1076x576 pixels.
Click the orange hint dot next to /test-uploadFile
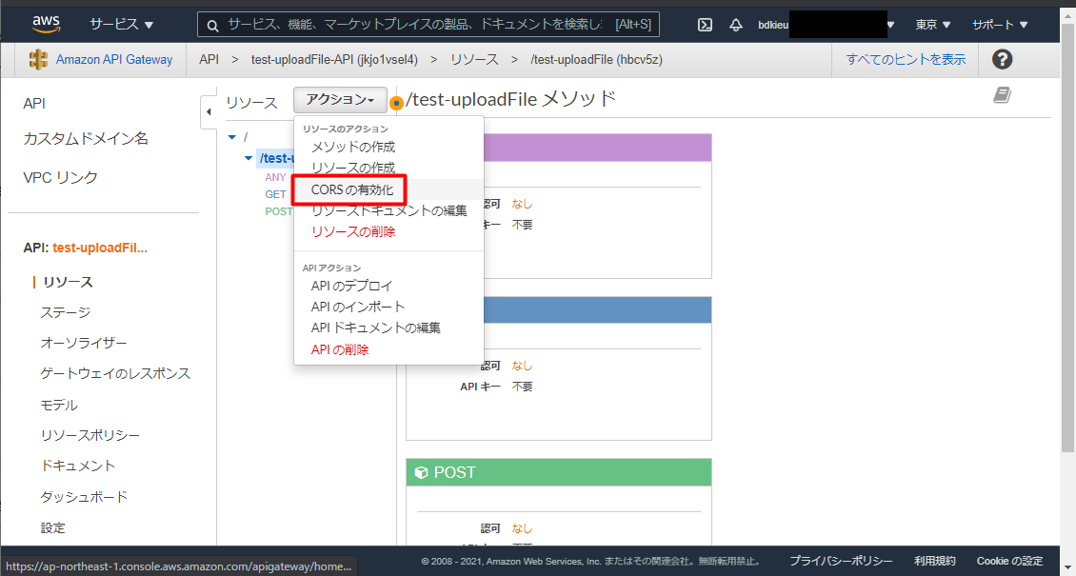click(x=396, y=104)
